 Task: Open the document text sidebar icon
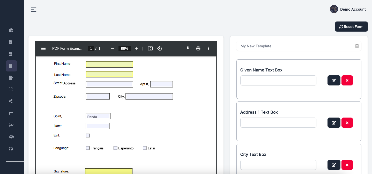[x=11, y=42]
